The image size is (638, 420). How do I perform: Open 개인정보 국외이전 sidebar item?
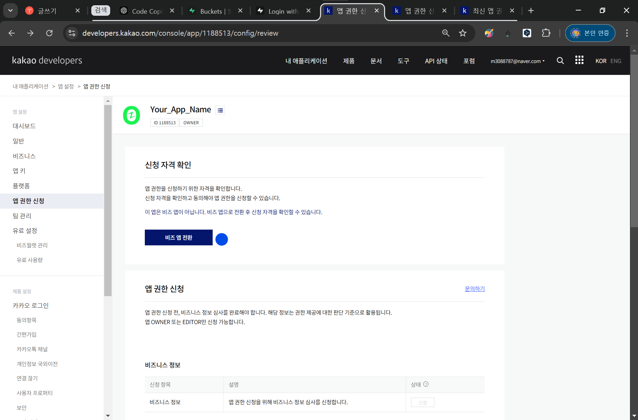37,364
